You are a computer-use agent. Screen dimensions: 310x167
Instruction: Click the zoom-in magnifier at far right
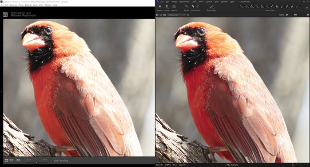click(308, 15)
